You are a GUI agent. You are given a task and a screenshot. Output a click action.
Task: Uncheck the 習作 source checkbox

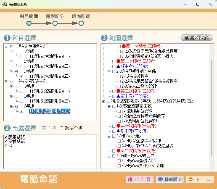[x=6, y=145]
